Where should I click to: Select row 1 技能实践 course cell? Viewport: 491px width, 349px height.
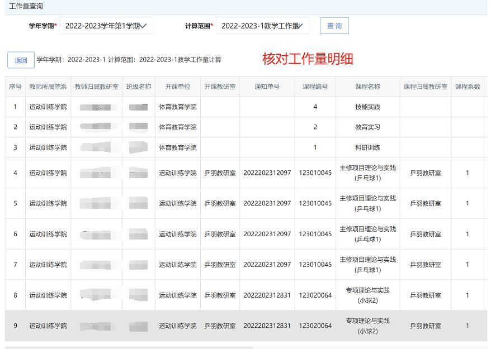pyautogui.click(x=367, y=107)
